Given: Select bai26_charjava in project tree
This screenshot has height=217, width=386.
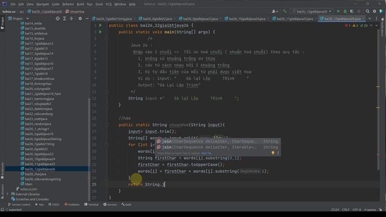Looking at the screenshot, I should tap(36, 174).
